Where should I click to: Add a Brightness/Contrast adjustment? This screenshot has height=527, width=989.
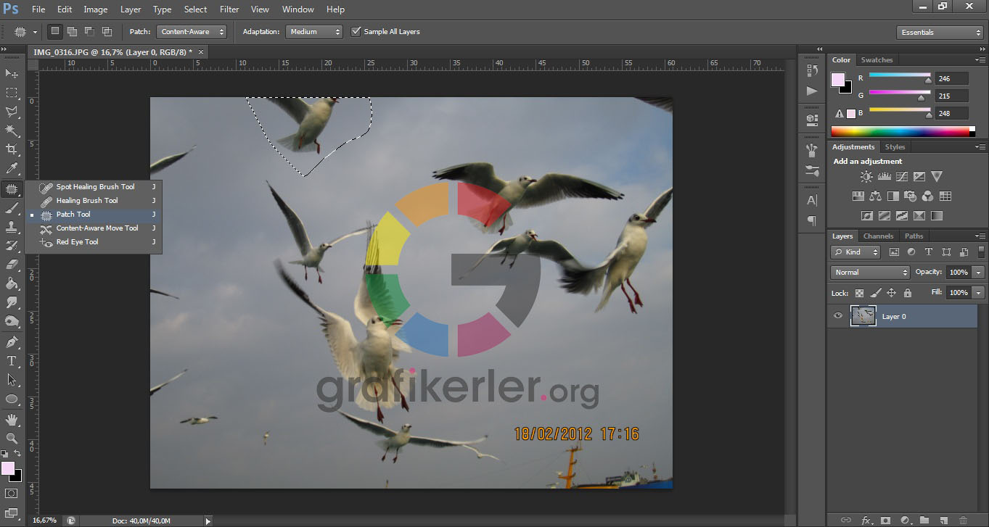click(x=866, y=177)
